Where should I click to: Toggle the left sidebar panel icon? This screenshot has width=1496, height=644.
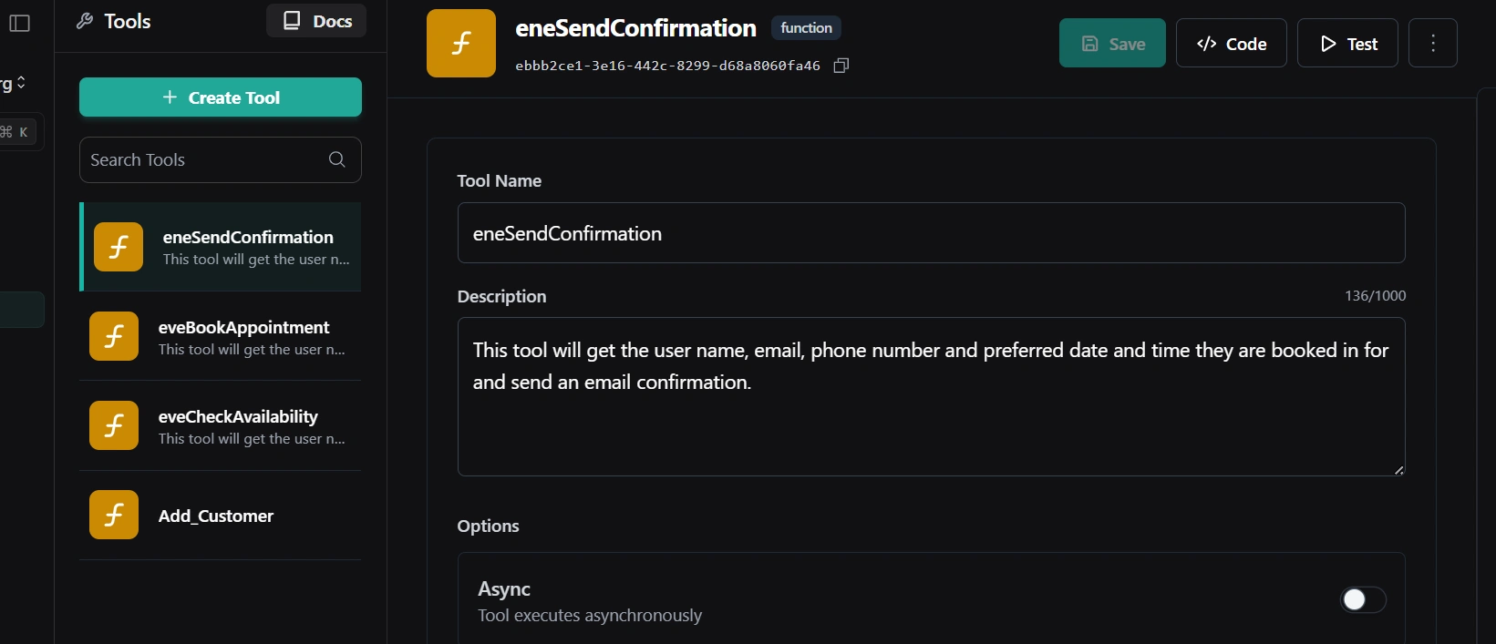click(19, 23)
